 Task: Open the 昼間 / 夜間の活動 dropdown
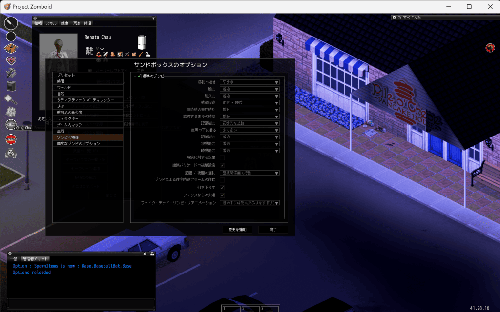coord(250,173)
